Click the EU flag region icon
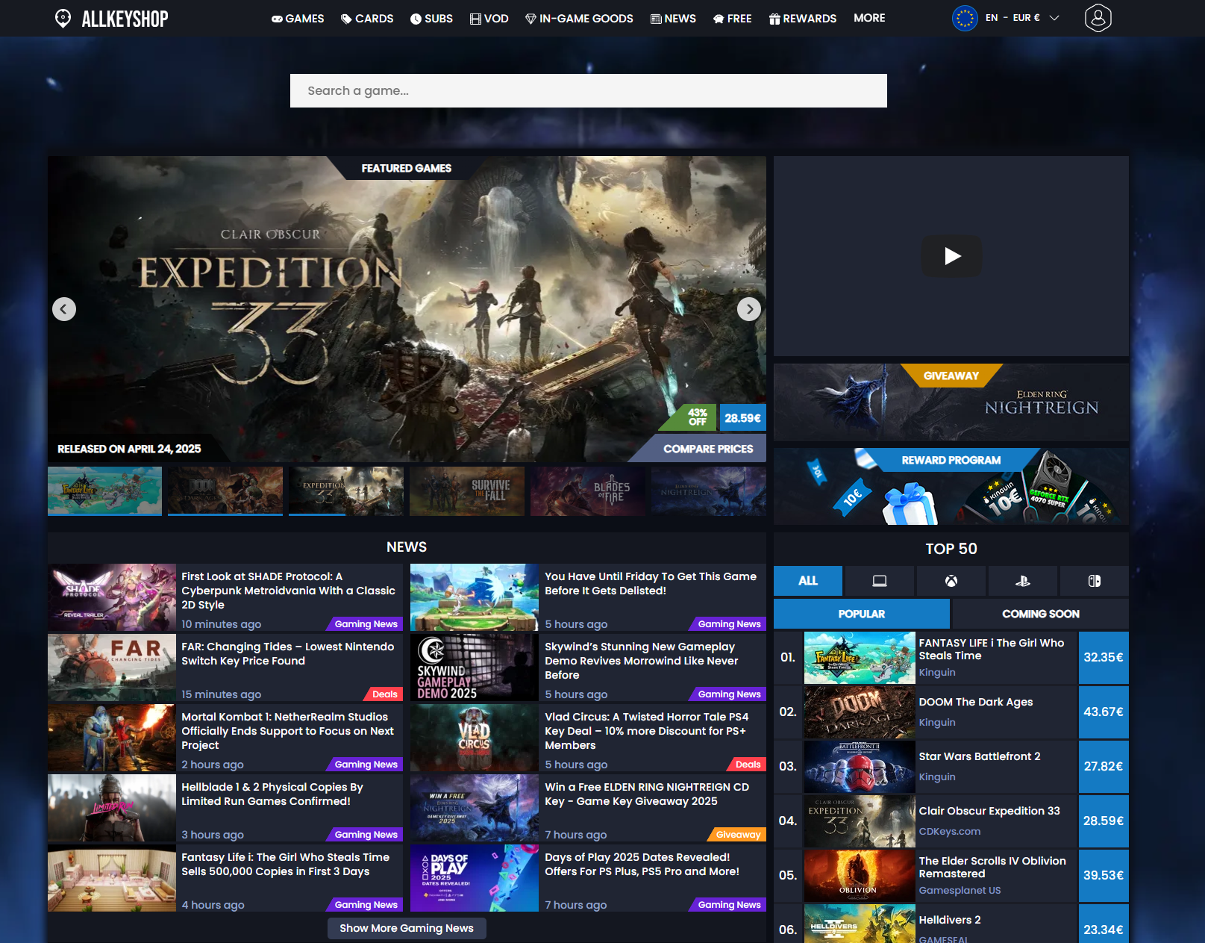Image resolution: width=1205 pixels, height=943 pixels. click(x=965, y=18)
